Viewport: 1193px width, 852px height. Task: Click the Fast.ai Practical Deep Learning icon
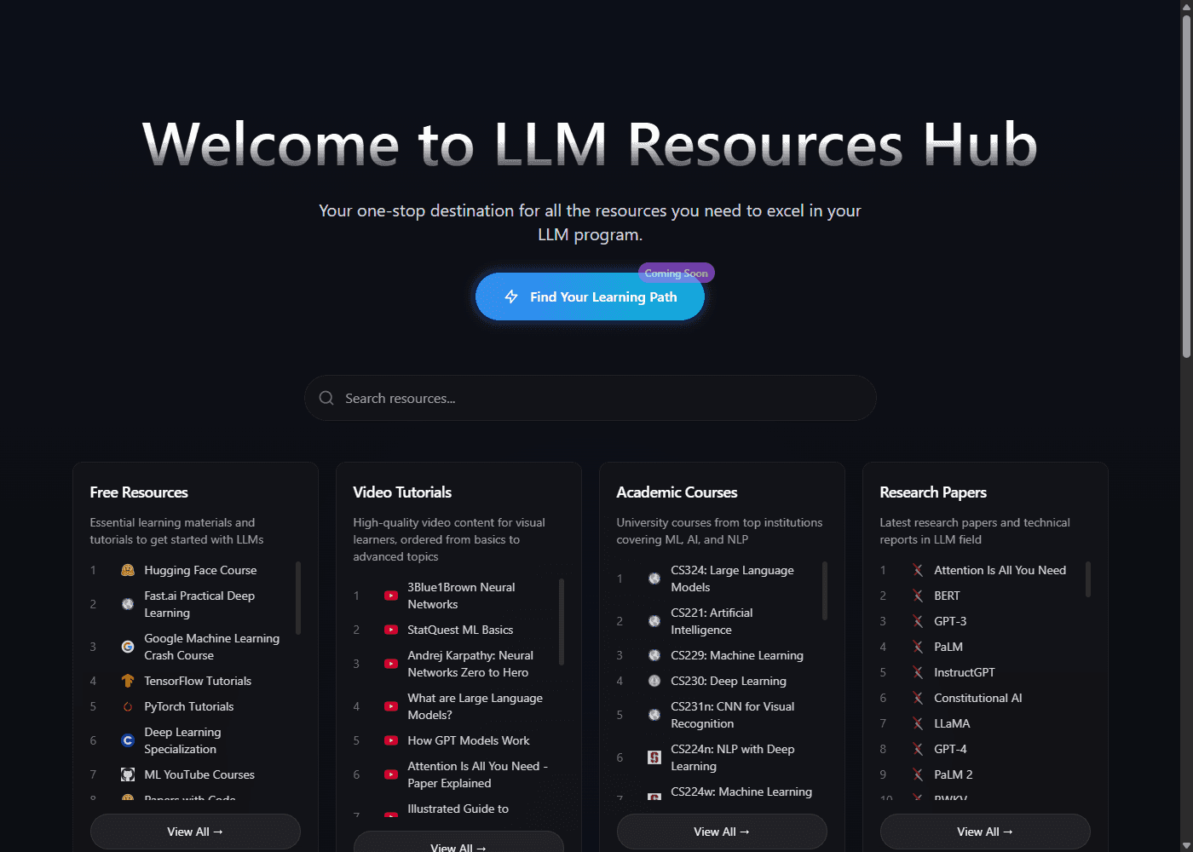[x=128, y=604]
